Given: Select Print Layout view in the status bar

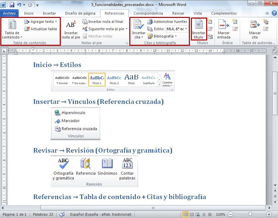Looking at the screenshot, I should click(x=186, y=214).
